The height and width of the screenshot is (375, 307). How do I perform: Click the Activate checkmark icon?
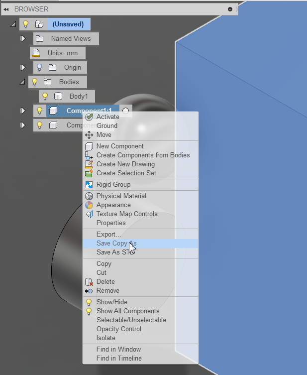89,117
